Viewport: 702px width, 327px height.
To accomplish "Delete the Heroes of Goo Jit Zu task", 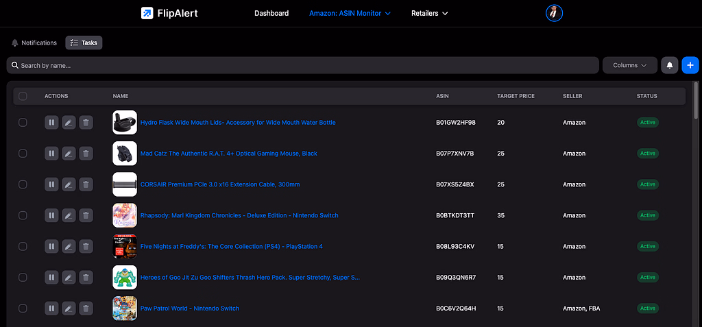I will point(86,277).
